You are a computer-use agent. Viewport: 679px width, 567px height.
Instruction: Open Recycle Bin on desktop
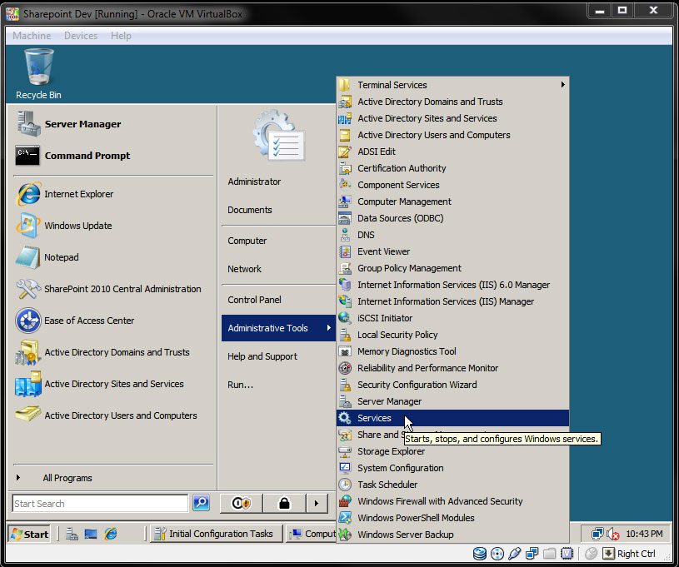pos(38,74)
